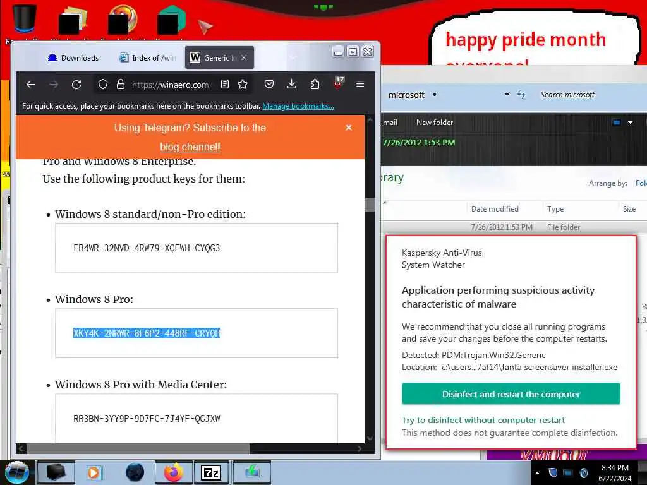
Task: Go back with Firefox back arrow
Action: 31,85
